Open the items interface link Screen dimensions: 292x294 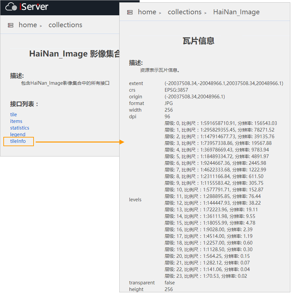pyautogui.click(x=16, y=121)
